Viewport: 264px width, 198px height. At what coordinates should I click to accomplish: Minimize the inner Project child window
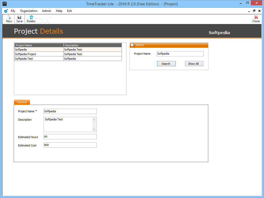[x=249, y=11]
